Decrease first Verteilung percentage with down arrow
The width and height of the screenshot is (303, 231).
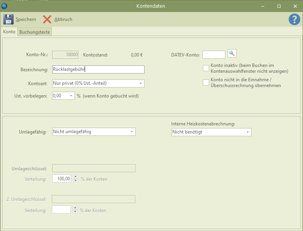75,181
